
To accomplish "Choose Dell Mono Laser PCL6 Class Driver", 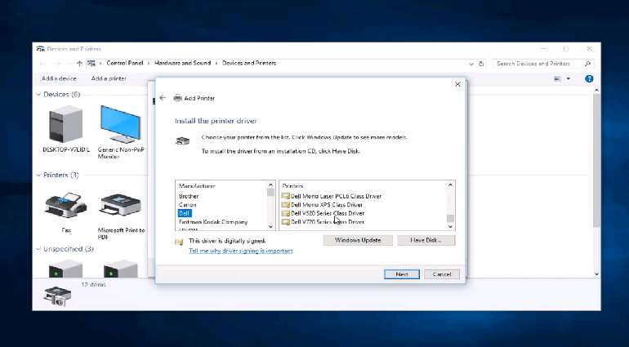I will (332, 196).
